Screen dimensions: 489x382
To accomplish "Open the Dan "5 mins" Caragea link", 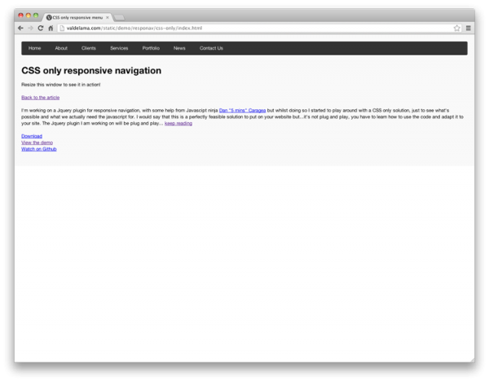I will (x=242, y=110).
